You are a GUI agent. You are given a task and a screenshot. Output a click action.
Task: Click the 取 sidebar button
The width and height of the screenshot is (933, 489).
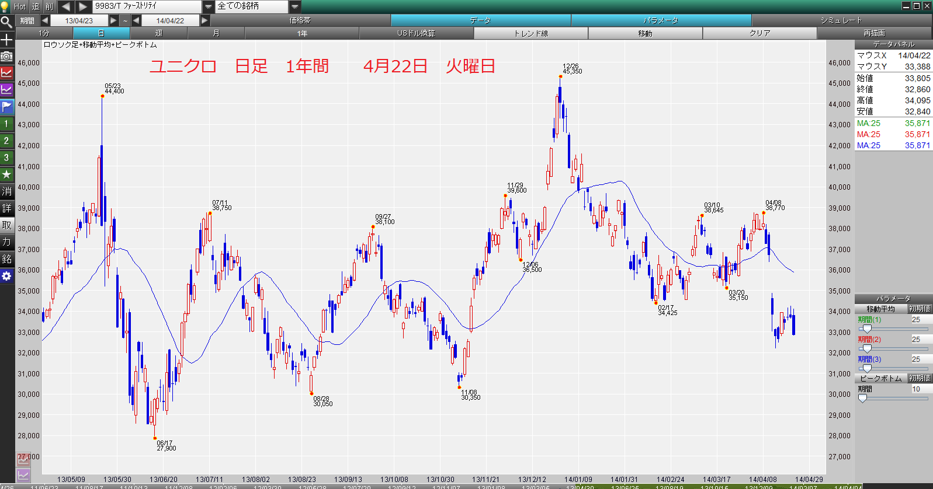tap(6, 225)
